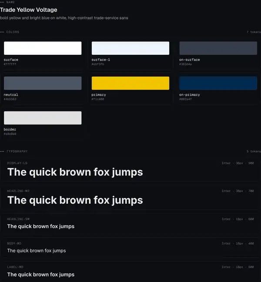Click the 'border' token name
261x282 pixels.
click(x=10, y=129)
